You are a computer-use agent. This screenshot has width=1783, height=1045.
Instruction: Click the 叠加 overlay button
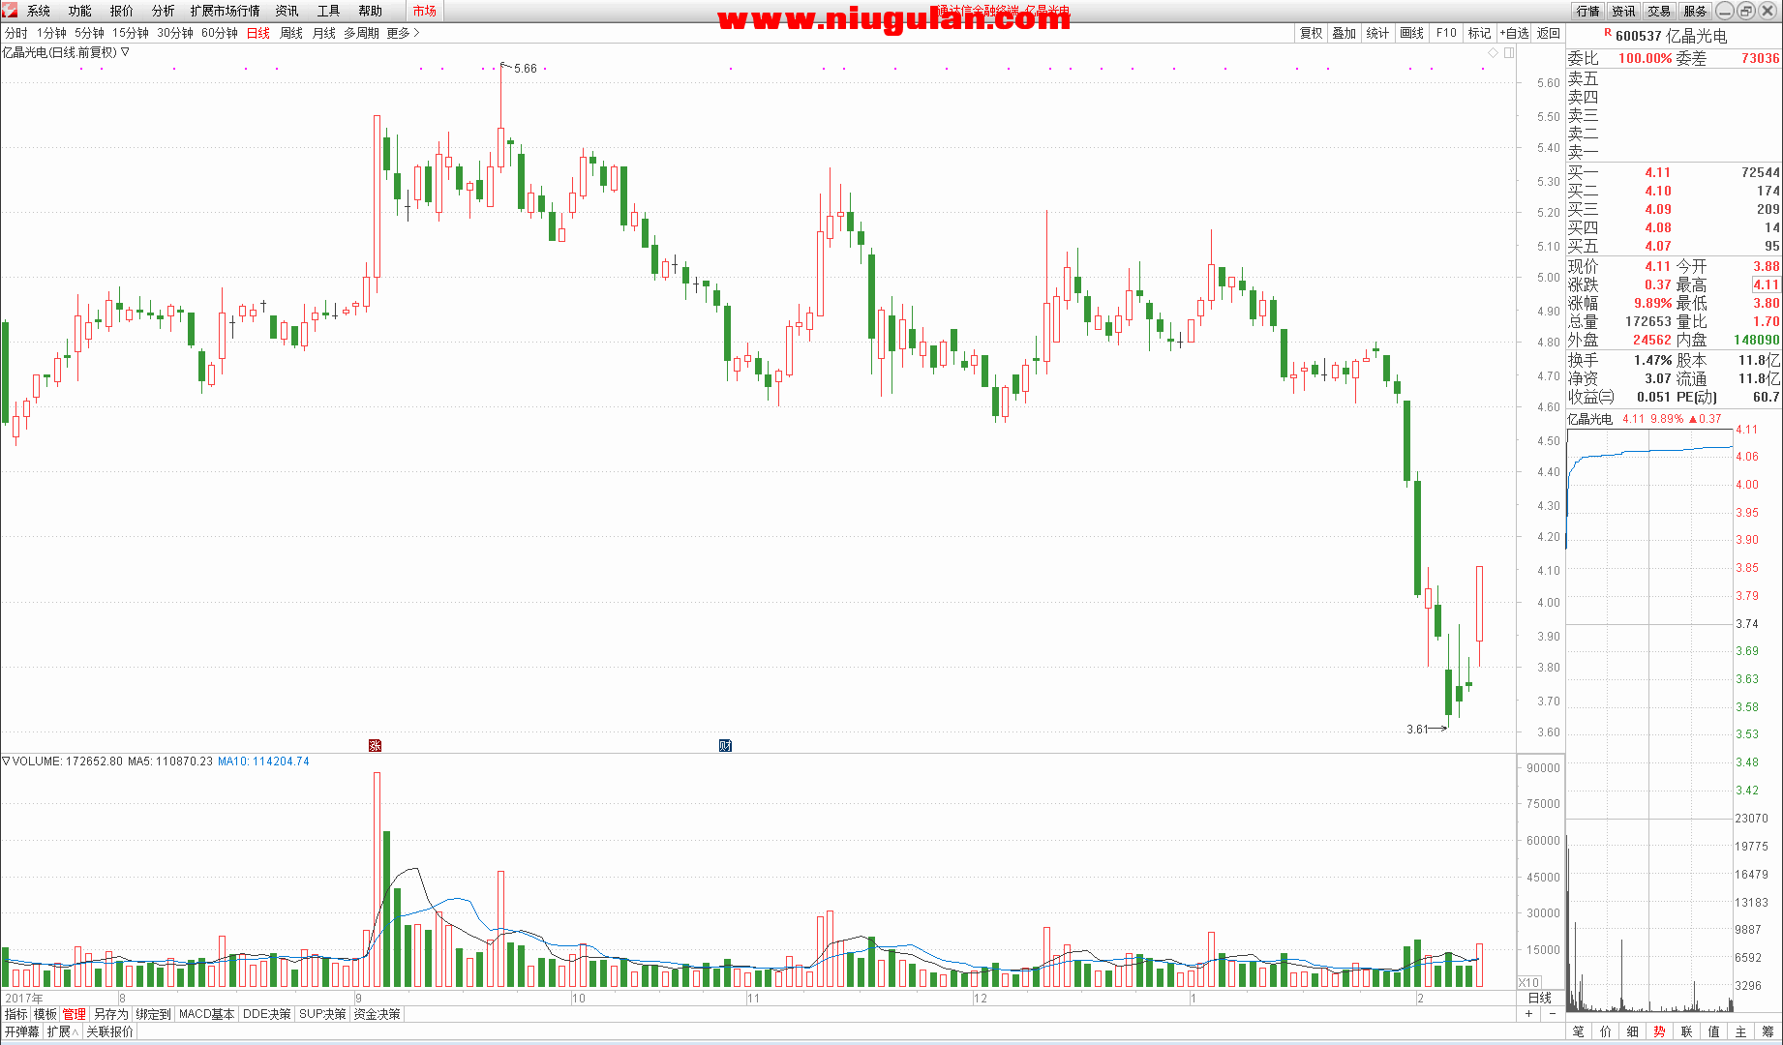point(1345,33)
